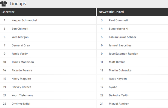
Task: Click on Wes Morgan's name
Action: click(20, 37)
